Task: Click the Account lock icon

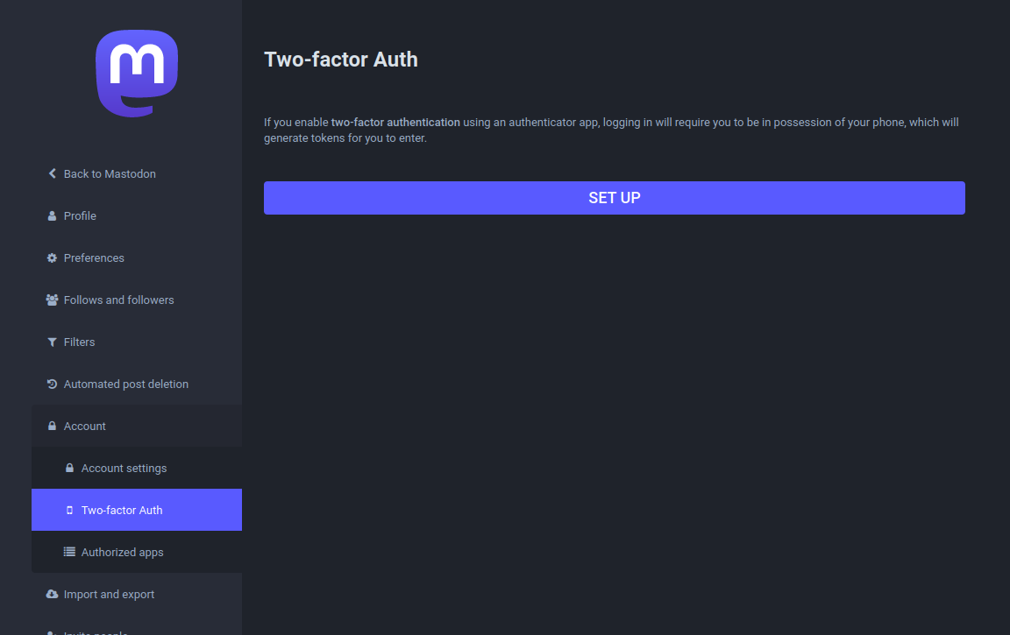Action: click(x=53, y=427)
